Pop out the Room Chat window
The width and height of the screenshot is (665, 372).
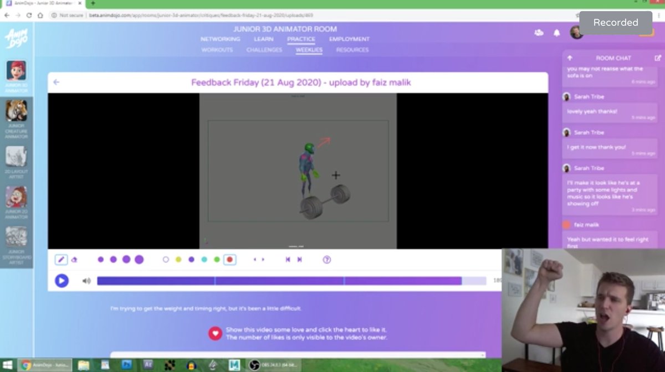coord(658,58)
